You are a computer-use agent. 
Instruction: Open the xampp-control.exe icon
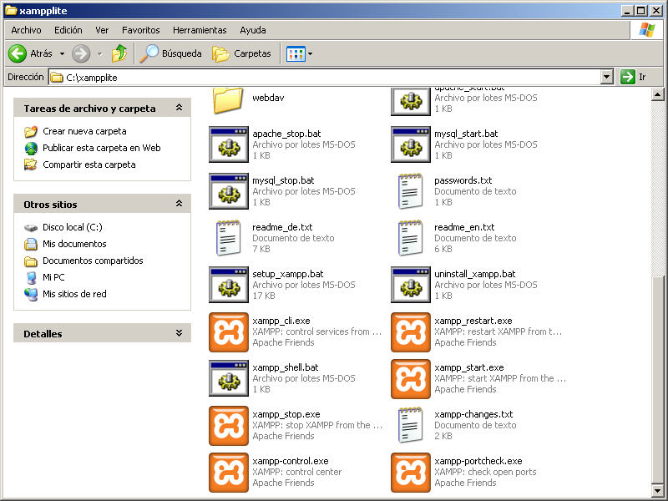229,473
